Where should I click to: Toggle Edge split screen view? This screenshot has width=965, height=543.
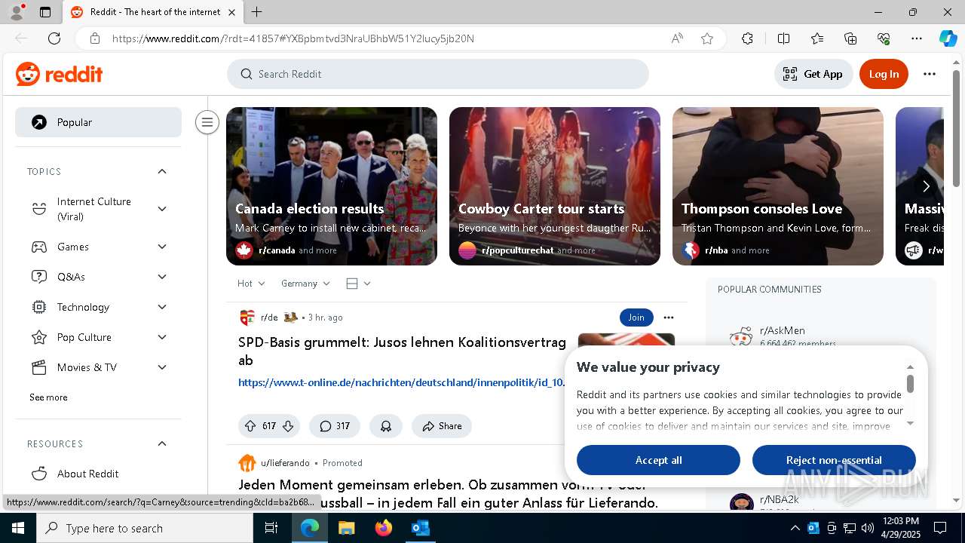point(783,38)
